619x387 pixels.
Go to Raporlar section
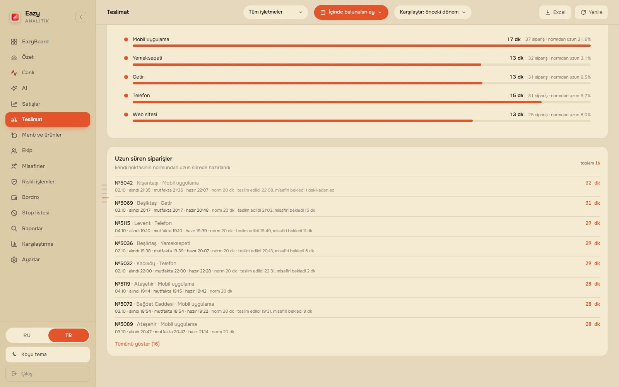pos(48,229)
